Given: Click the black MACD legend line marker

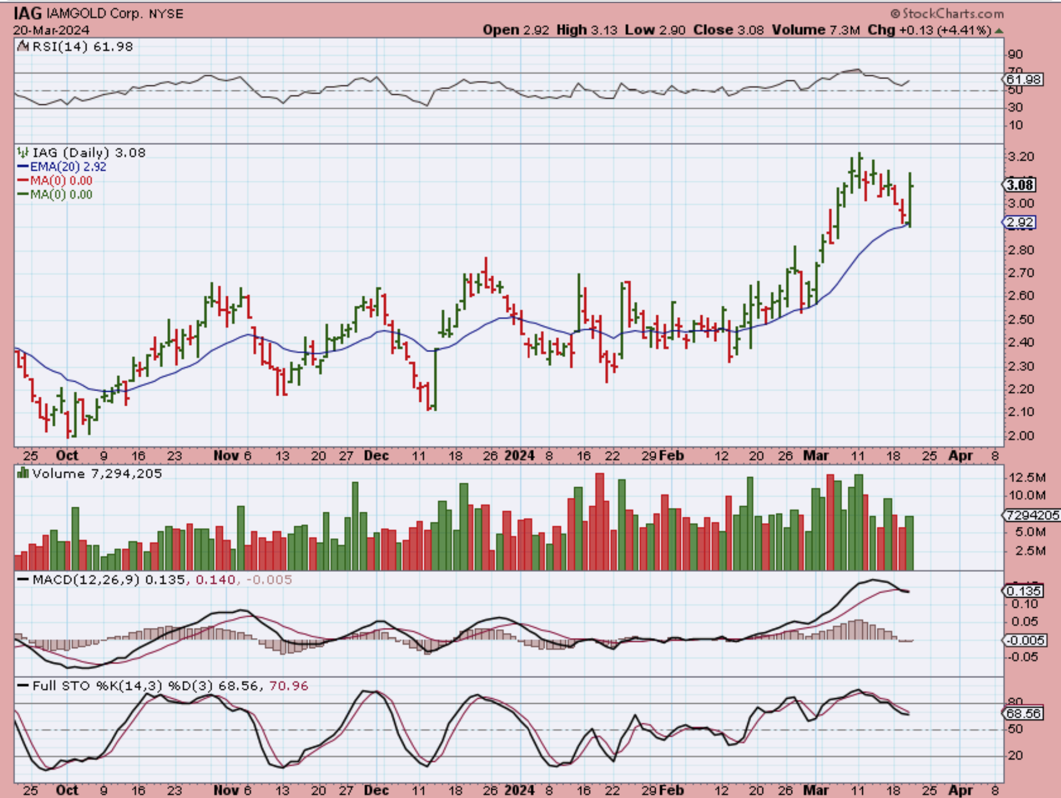Looking at the screenshot, I should coord(23,579).
